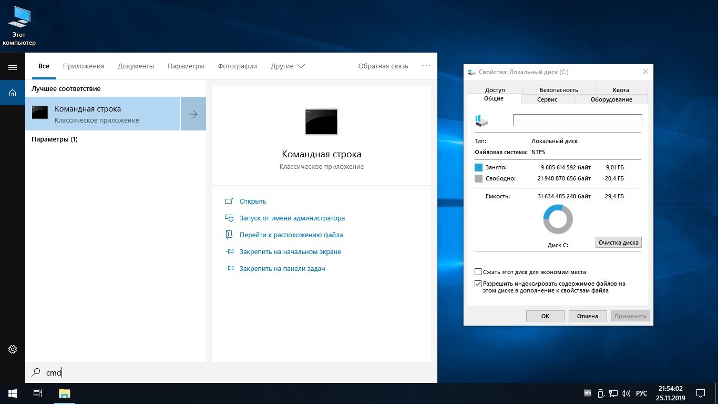Click the volume speaker tray icon

click(x=625, y=393)
